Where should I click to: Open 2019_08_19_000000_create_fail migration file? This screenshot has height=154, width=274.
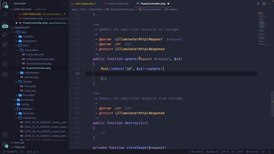(46, 131)
